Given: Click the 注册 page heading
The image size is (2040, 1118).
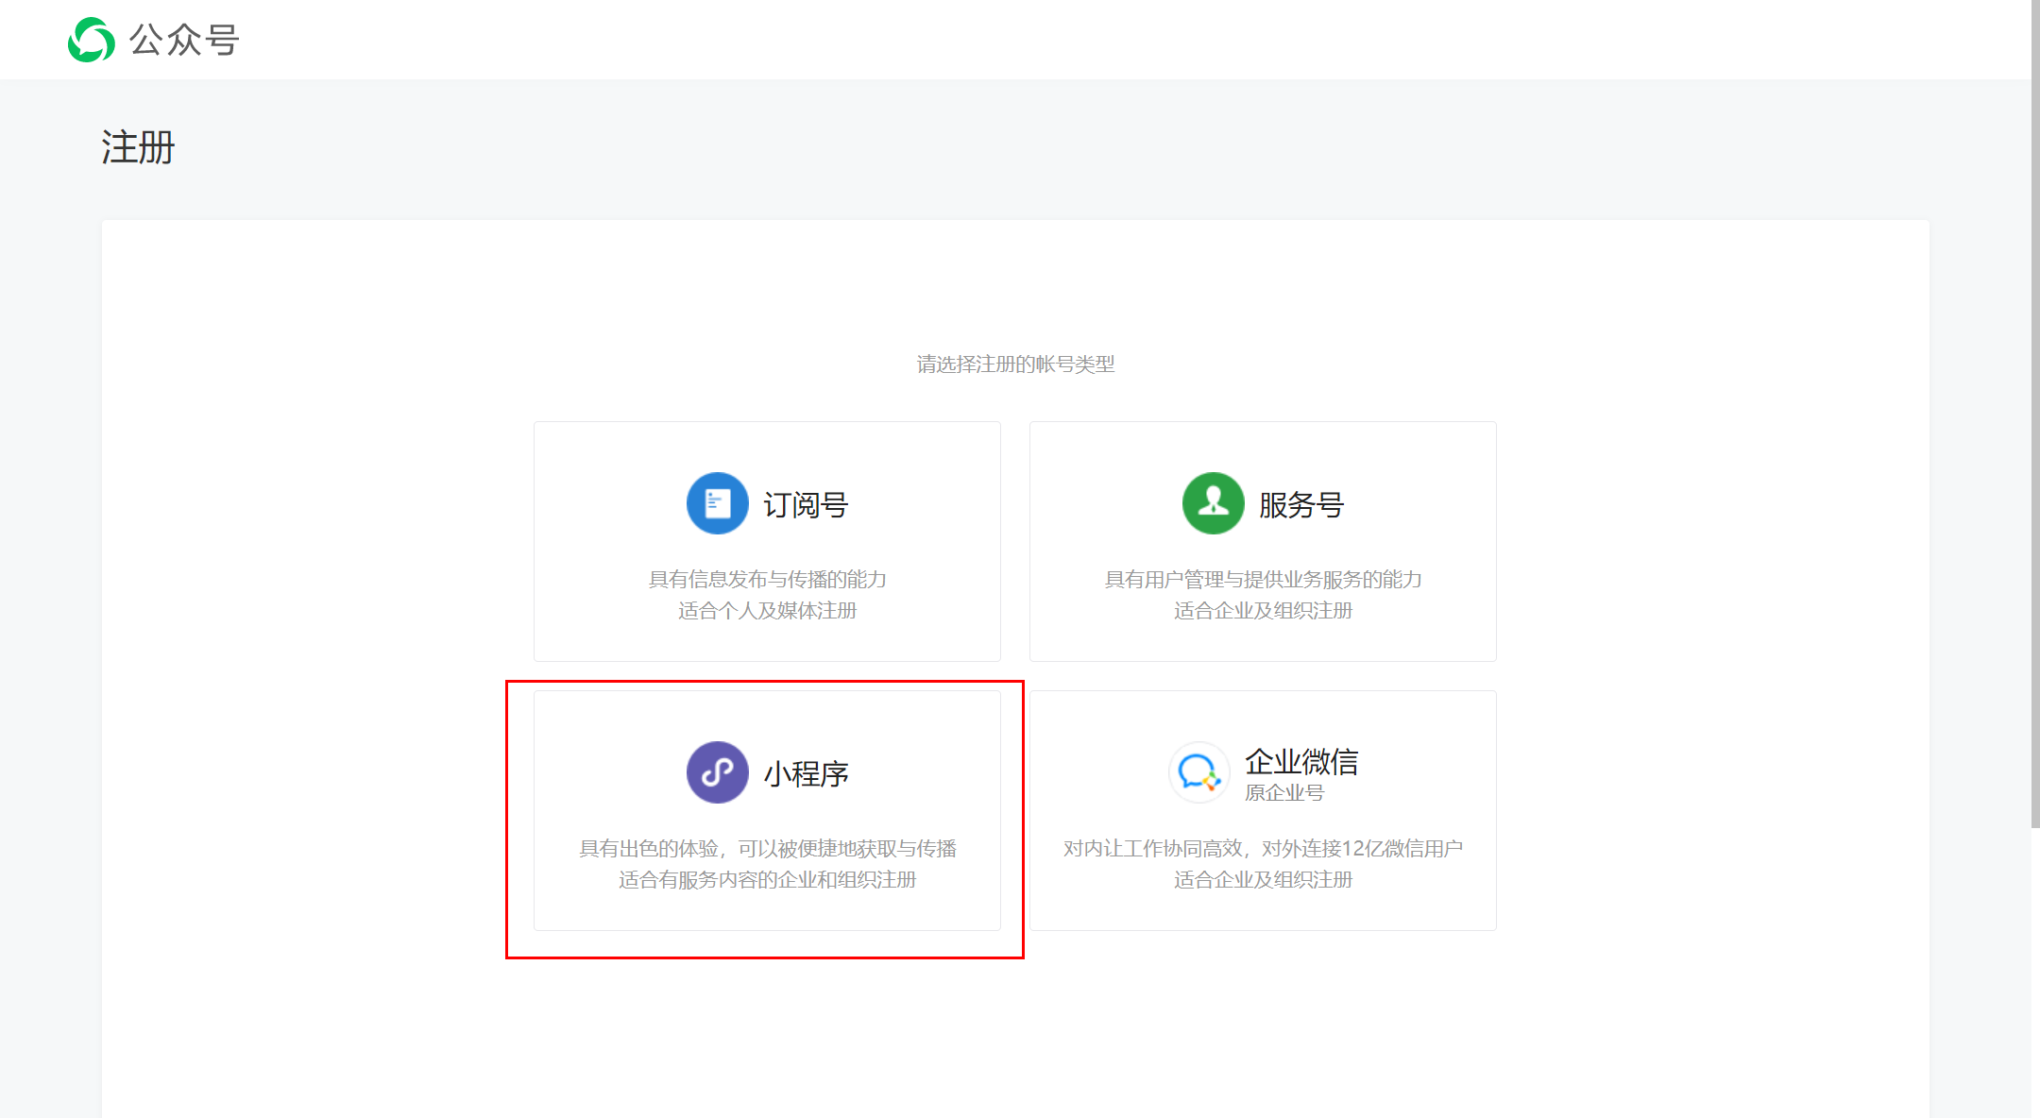Looking at the screenshot, I should pos(138,147).
